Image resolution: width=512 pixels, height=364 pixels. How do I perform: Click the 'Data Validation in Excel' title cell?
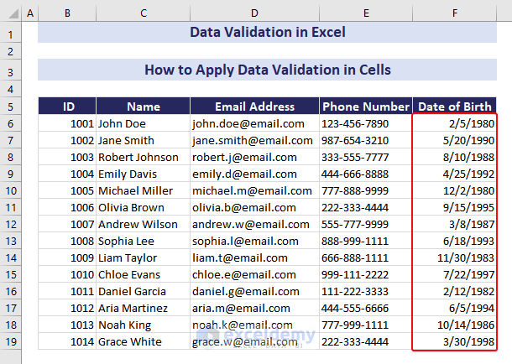click(x=267, y=33)
